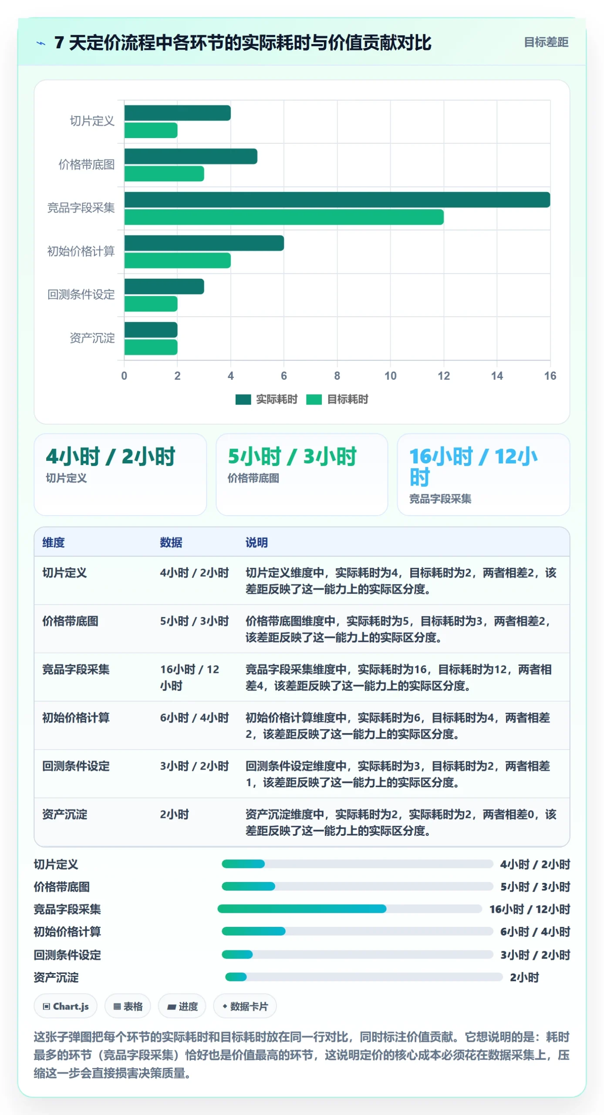Click the 目标差距 tag in the header

546,42
